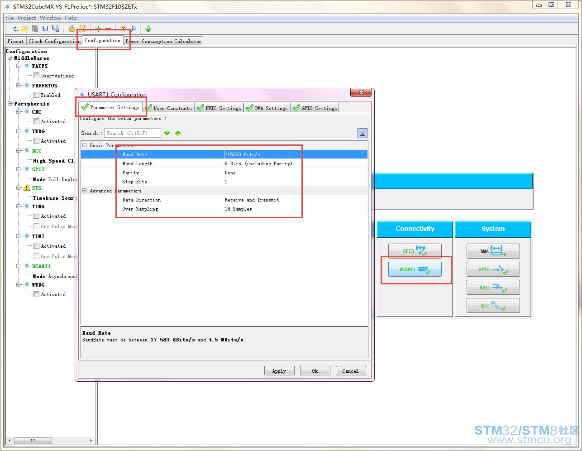Open an existing project via the yellow folder icon
This screenshot has width=582, height=451.
pos(24,29)
